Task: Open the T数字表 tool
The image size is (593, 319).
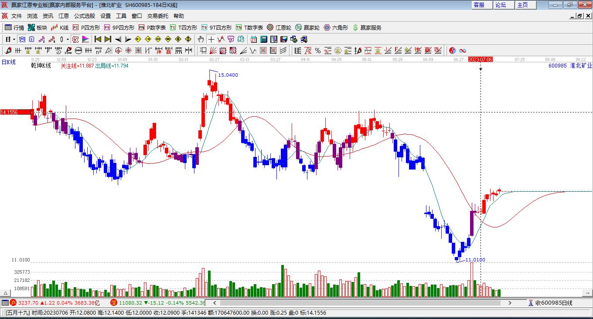Action: [x=249, y=27]
